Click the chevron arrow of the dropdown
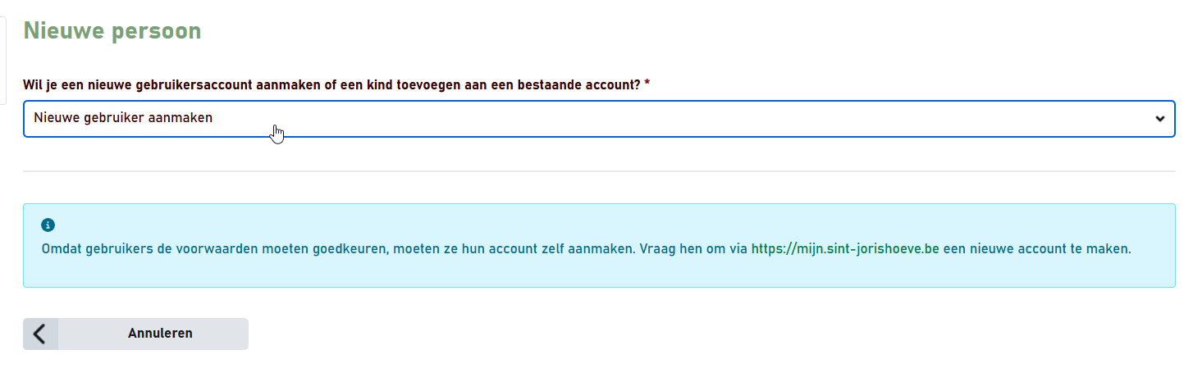Viewport: 1184px width, 368px height. [1159, 118]
